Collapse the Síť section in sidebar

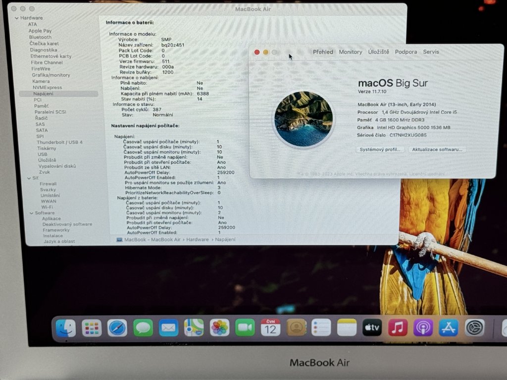coord(29,178)
